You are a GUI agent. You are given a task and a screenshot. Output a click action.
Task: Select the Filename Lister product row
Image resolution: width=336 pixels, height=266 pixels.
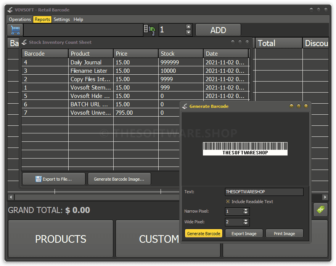[x=136, y=71]
